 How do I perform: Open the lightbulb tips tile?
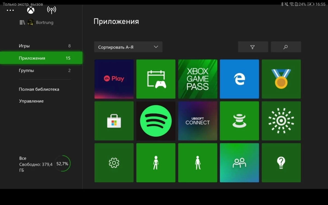coord(281,163)
